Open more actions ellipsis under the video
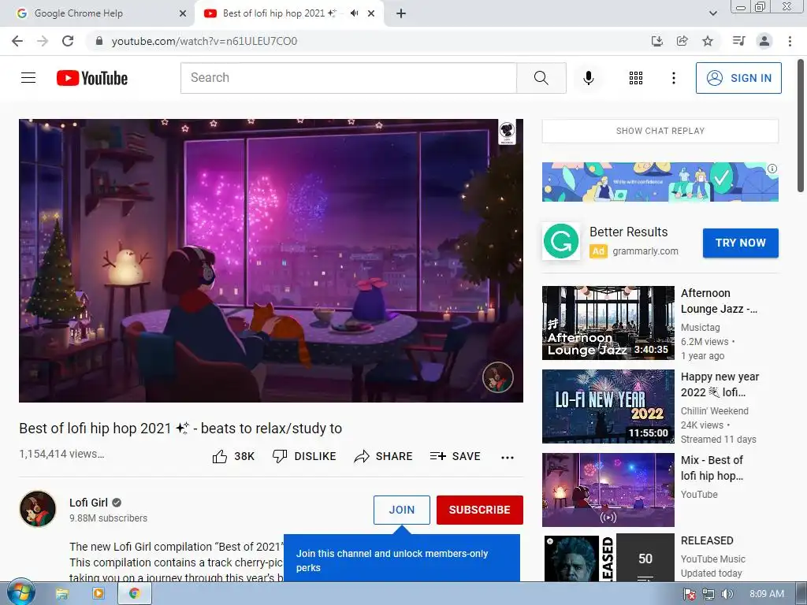Image resolution: width=807 pixels, height=605 pixels. click(x=508, y=458)
